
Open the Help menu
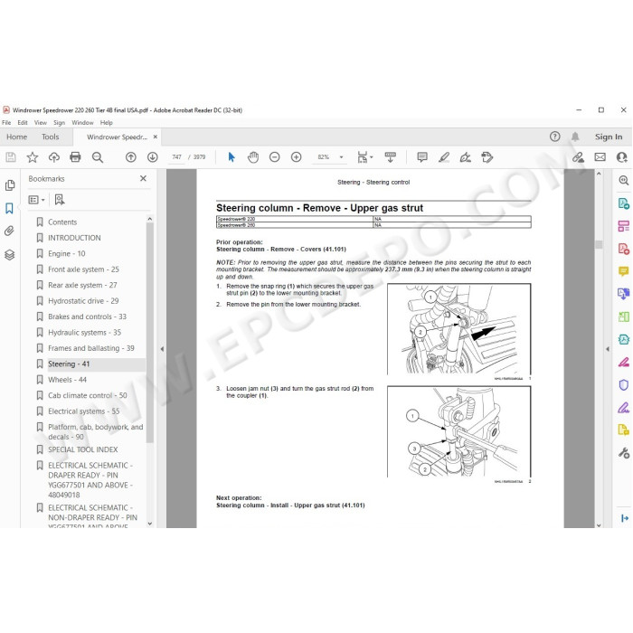click(106, 123)
